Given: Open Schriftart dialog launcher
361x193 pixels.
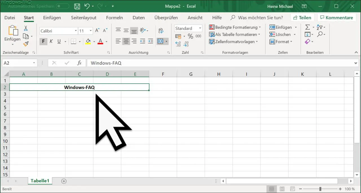Looking at the screenshot, I should point(109,53).
